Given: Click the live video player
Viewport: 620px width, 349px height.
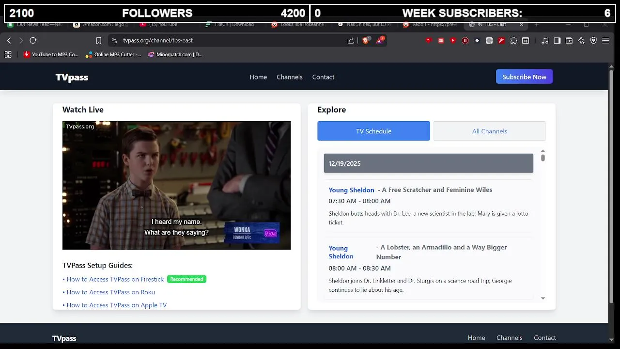Looking at the screenshot, I should [177, 185].
